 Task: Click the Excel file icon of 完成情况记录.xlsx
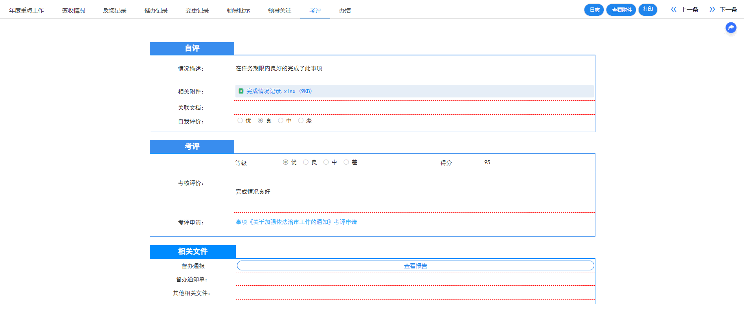241,91
